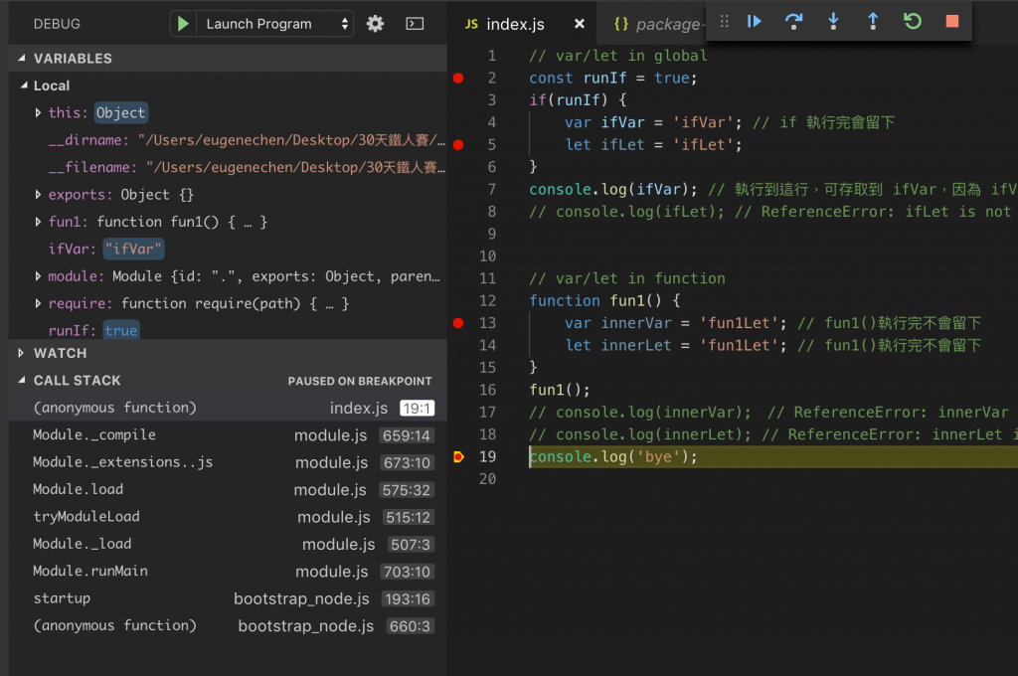Restart debugging with the green restart icon
Image resolution: width=1018 pixels, height=676 pixels.
click(913, 21)
